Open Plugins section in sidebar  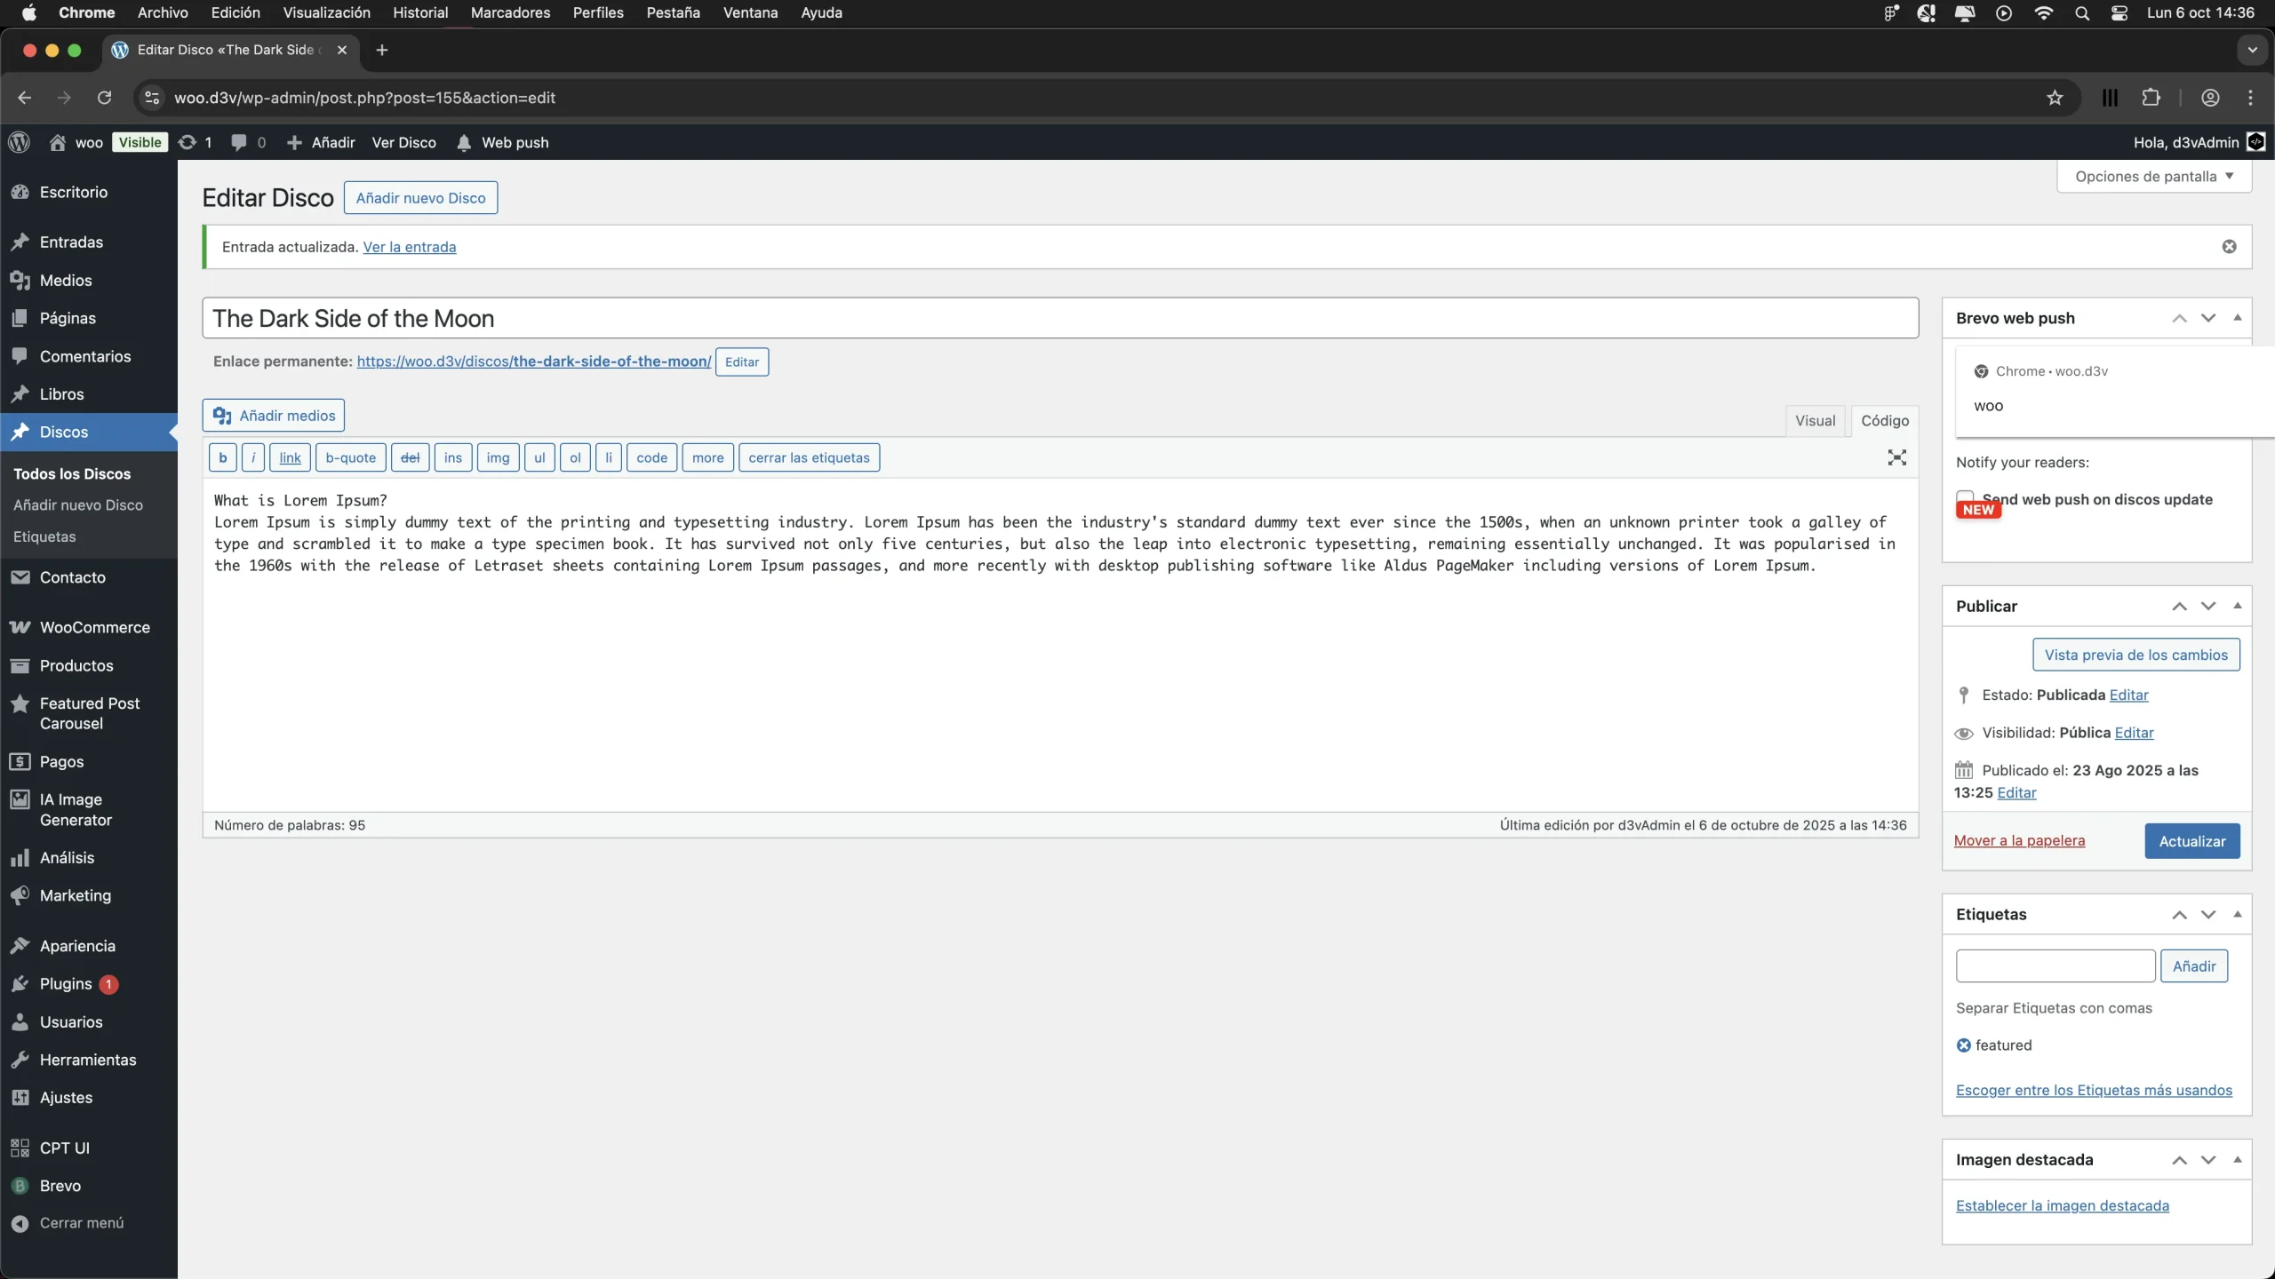click(x=66, y=983)
